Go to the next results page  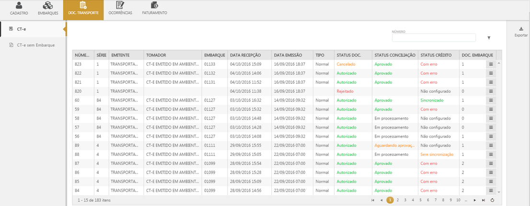(x=474, y=200)
